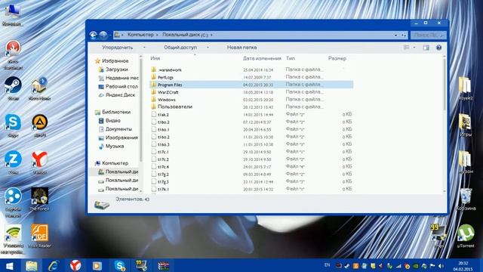
Task: Sort by the Дата изменения column header
Action: 262,58
